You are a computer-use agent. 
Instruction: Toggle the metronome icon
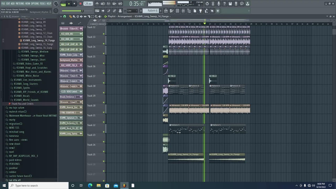point(97,4)
